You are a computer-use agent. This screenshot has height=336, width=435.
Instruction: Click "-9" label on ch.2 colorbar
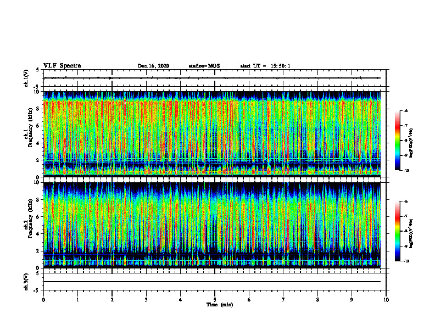(405, 246)
